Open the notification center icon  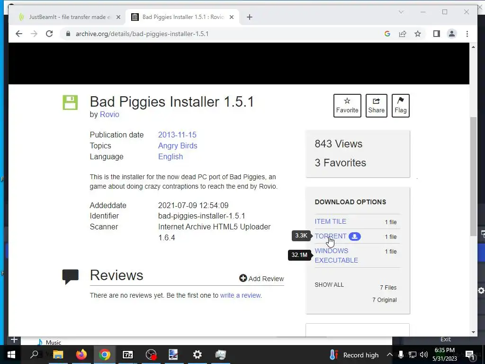[x=469, y=355]
